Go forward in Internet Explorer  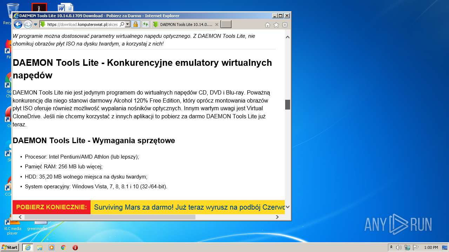coord(28,24)
